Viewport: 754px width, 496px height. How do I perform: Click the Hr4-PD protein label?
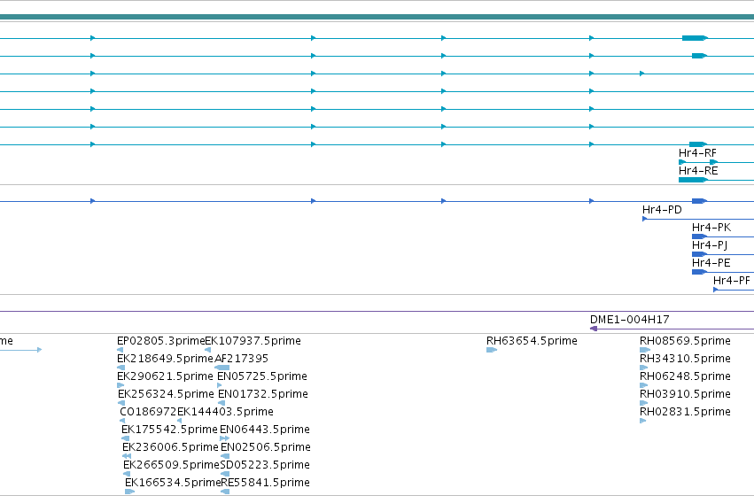point(662,210)
